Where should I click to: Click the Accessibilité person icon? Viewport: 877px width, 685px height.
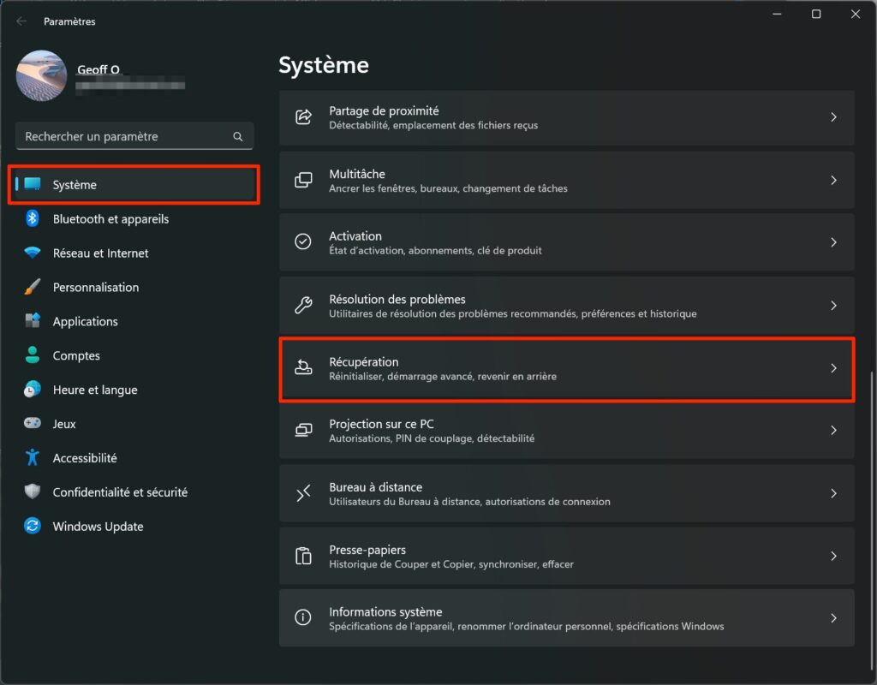point(33,458)
